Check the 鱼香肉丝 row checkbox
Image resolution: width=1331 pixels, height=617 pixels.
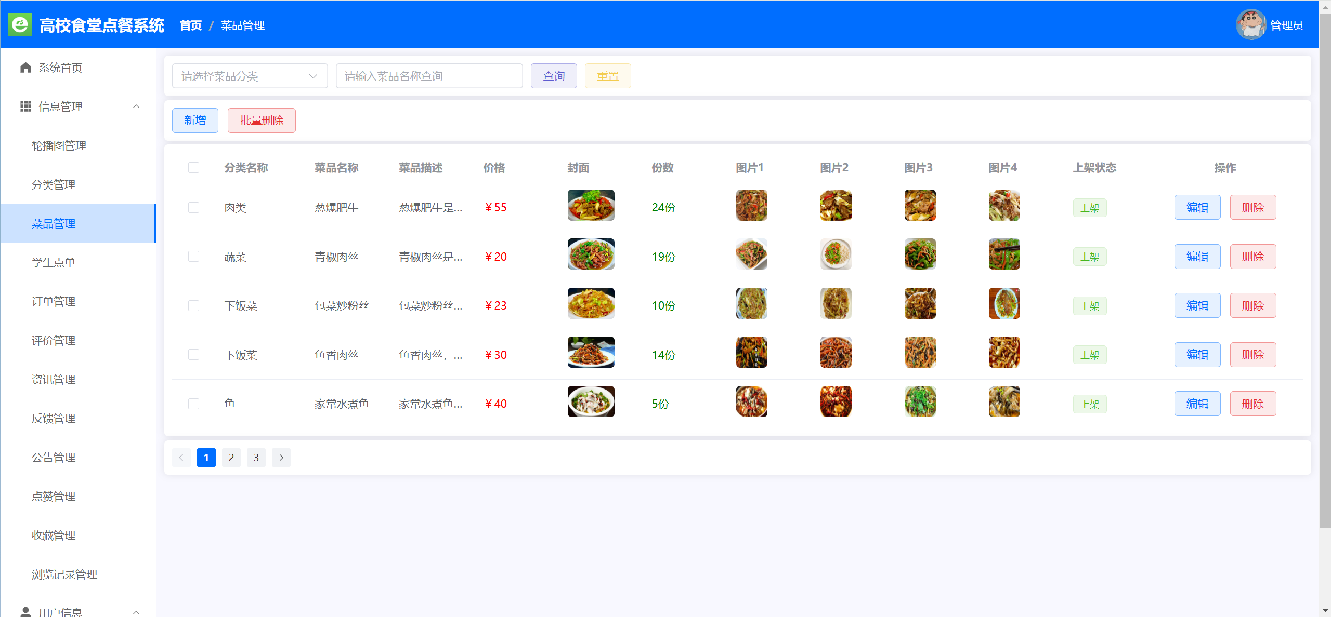(193, 355)
